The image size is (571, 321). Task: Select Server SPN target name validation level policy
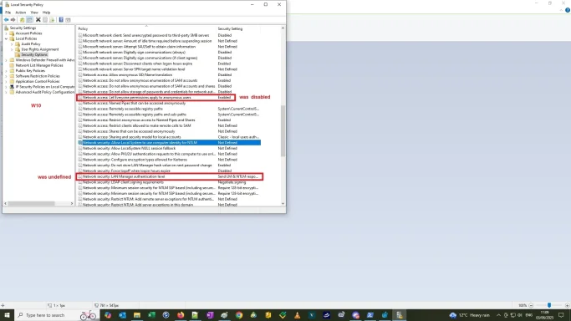point(170,69)
